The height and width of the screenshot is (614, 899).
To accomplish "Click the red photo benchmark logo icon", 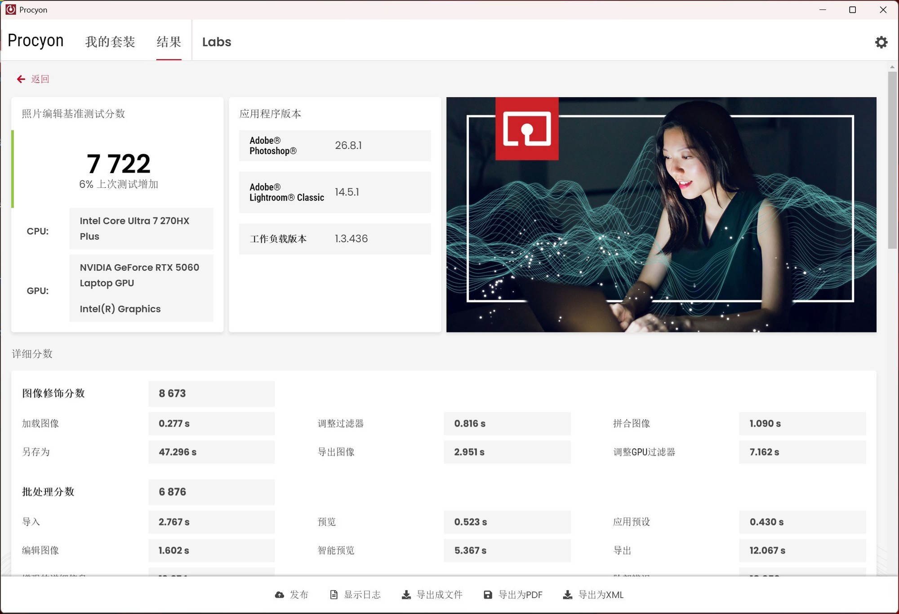I will [x=527, y=129].
